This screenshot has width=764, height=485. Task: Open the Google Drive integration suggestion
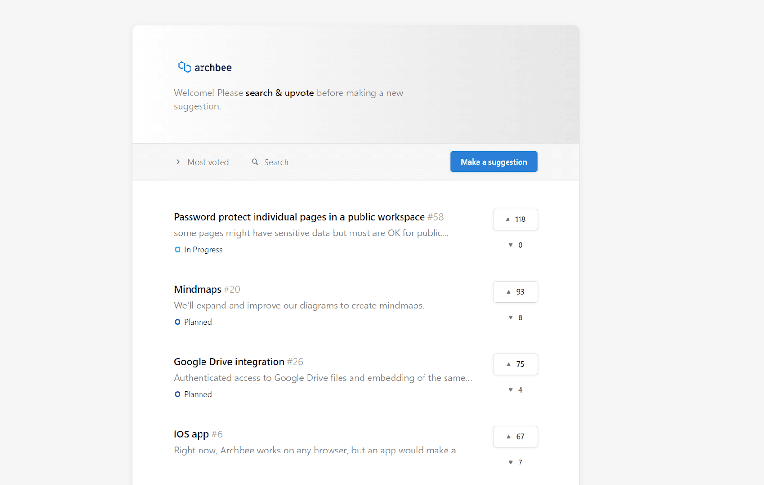pos(229,362)
